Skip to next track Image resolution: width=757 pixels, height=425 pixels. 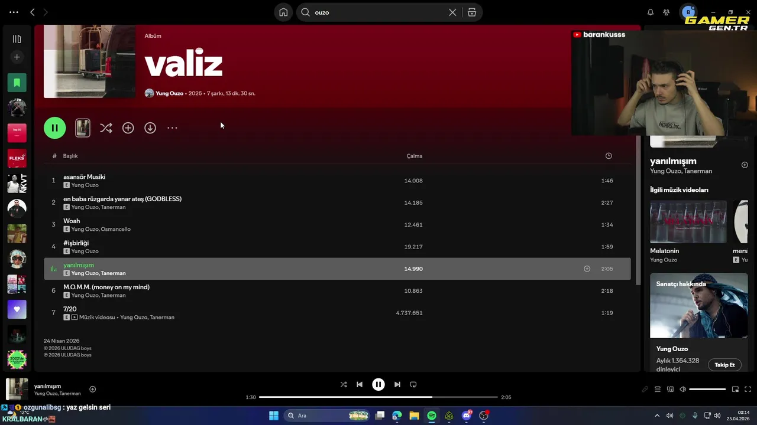(397, 384)
